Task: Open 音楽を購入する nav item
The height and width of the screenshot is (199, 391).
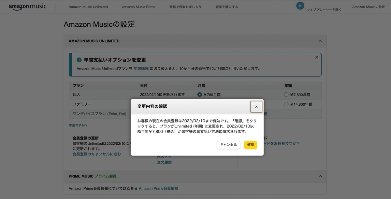Action: (227, 7)
